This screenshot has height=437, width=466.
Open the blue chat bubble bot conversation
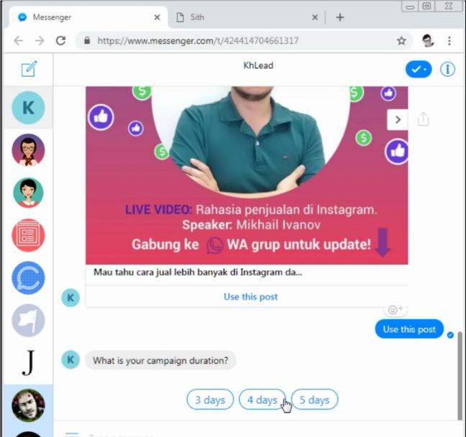coord(28,277)
